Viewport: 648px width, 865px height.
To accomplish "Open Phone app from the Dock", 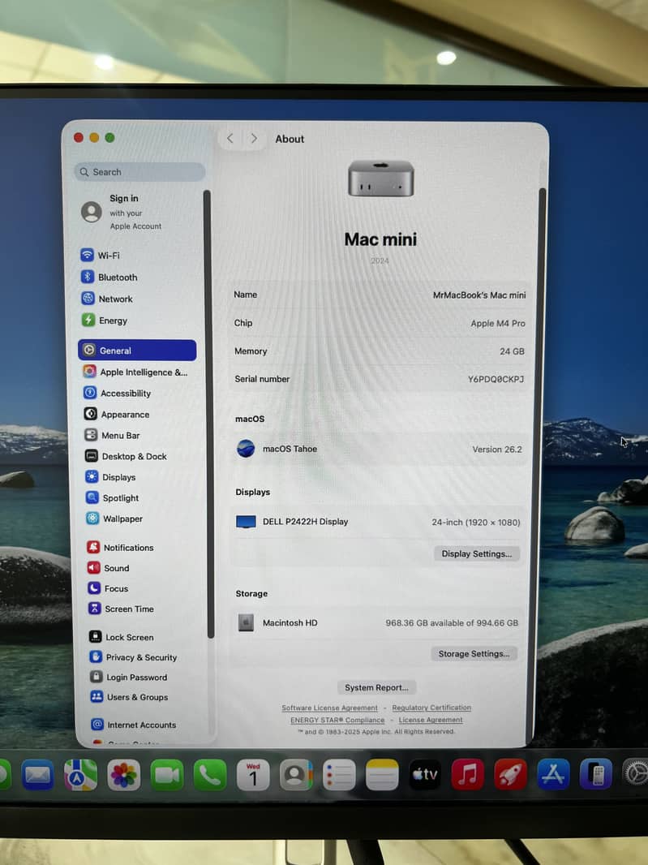I will point(209,775).
